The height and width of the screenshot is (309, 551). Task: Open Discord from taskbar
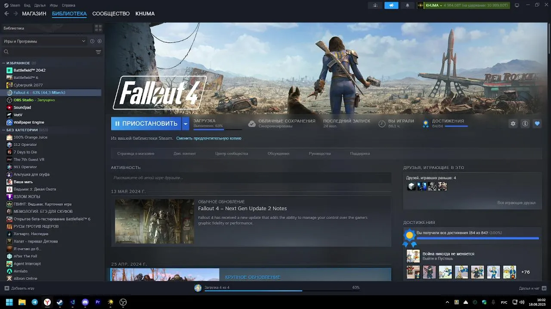[x=85, y=302]
